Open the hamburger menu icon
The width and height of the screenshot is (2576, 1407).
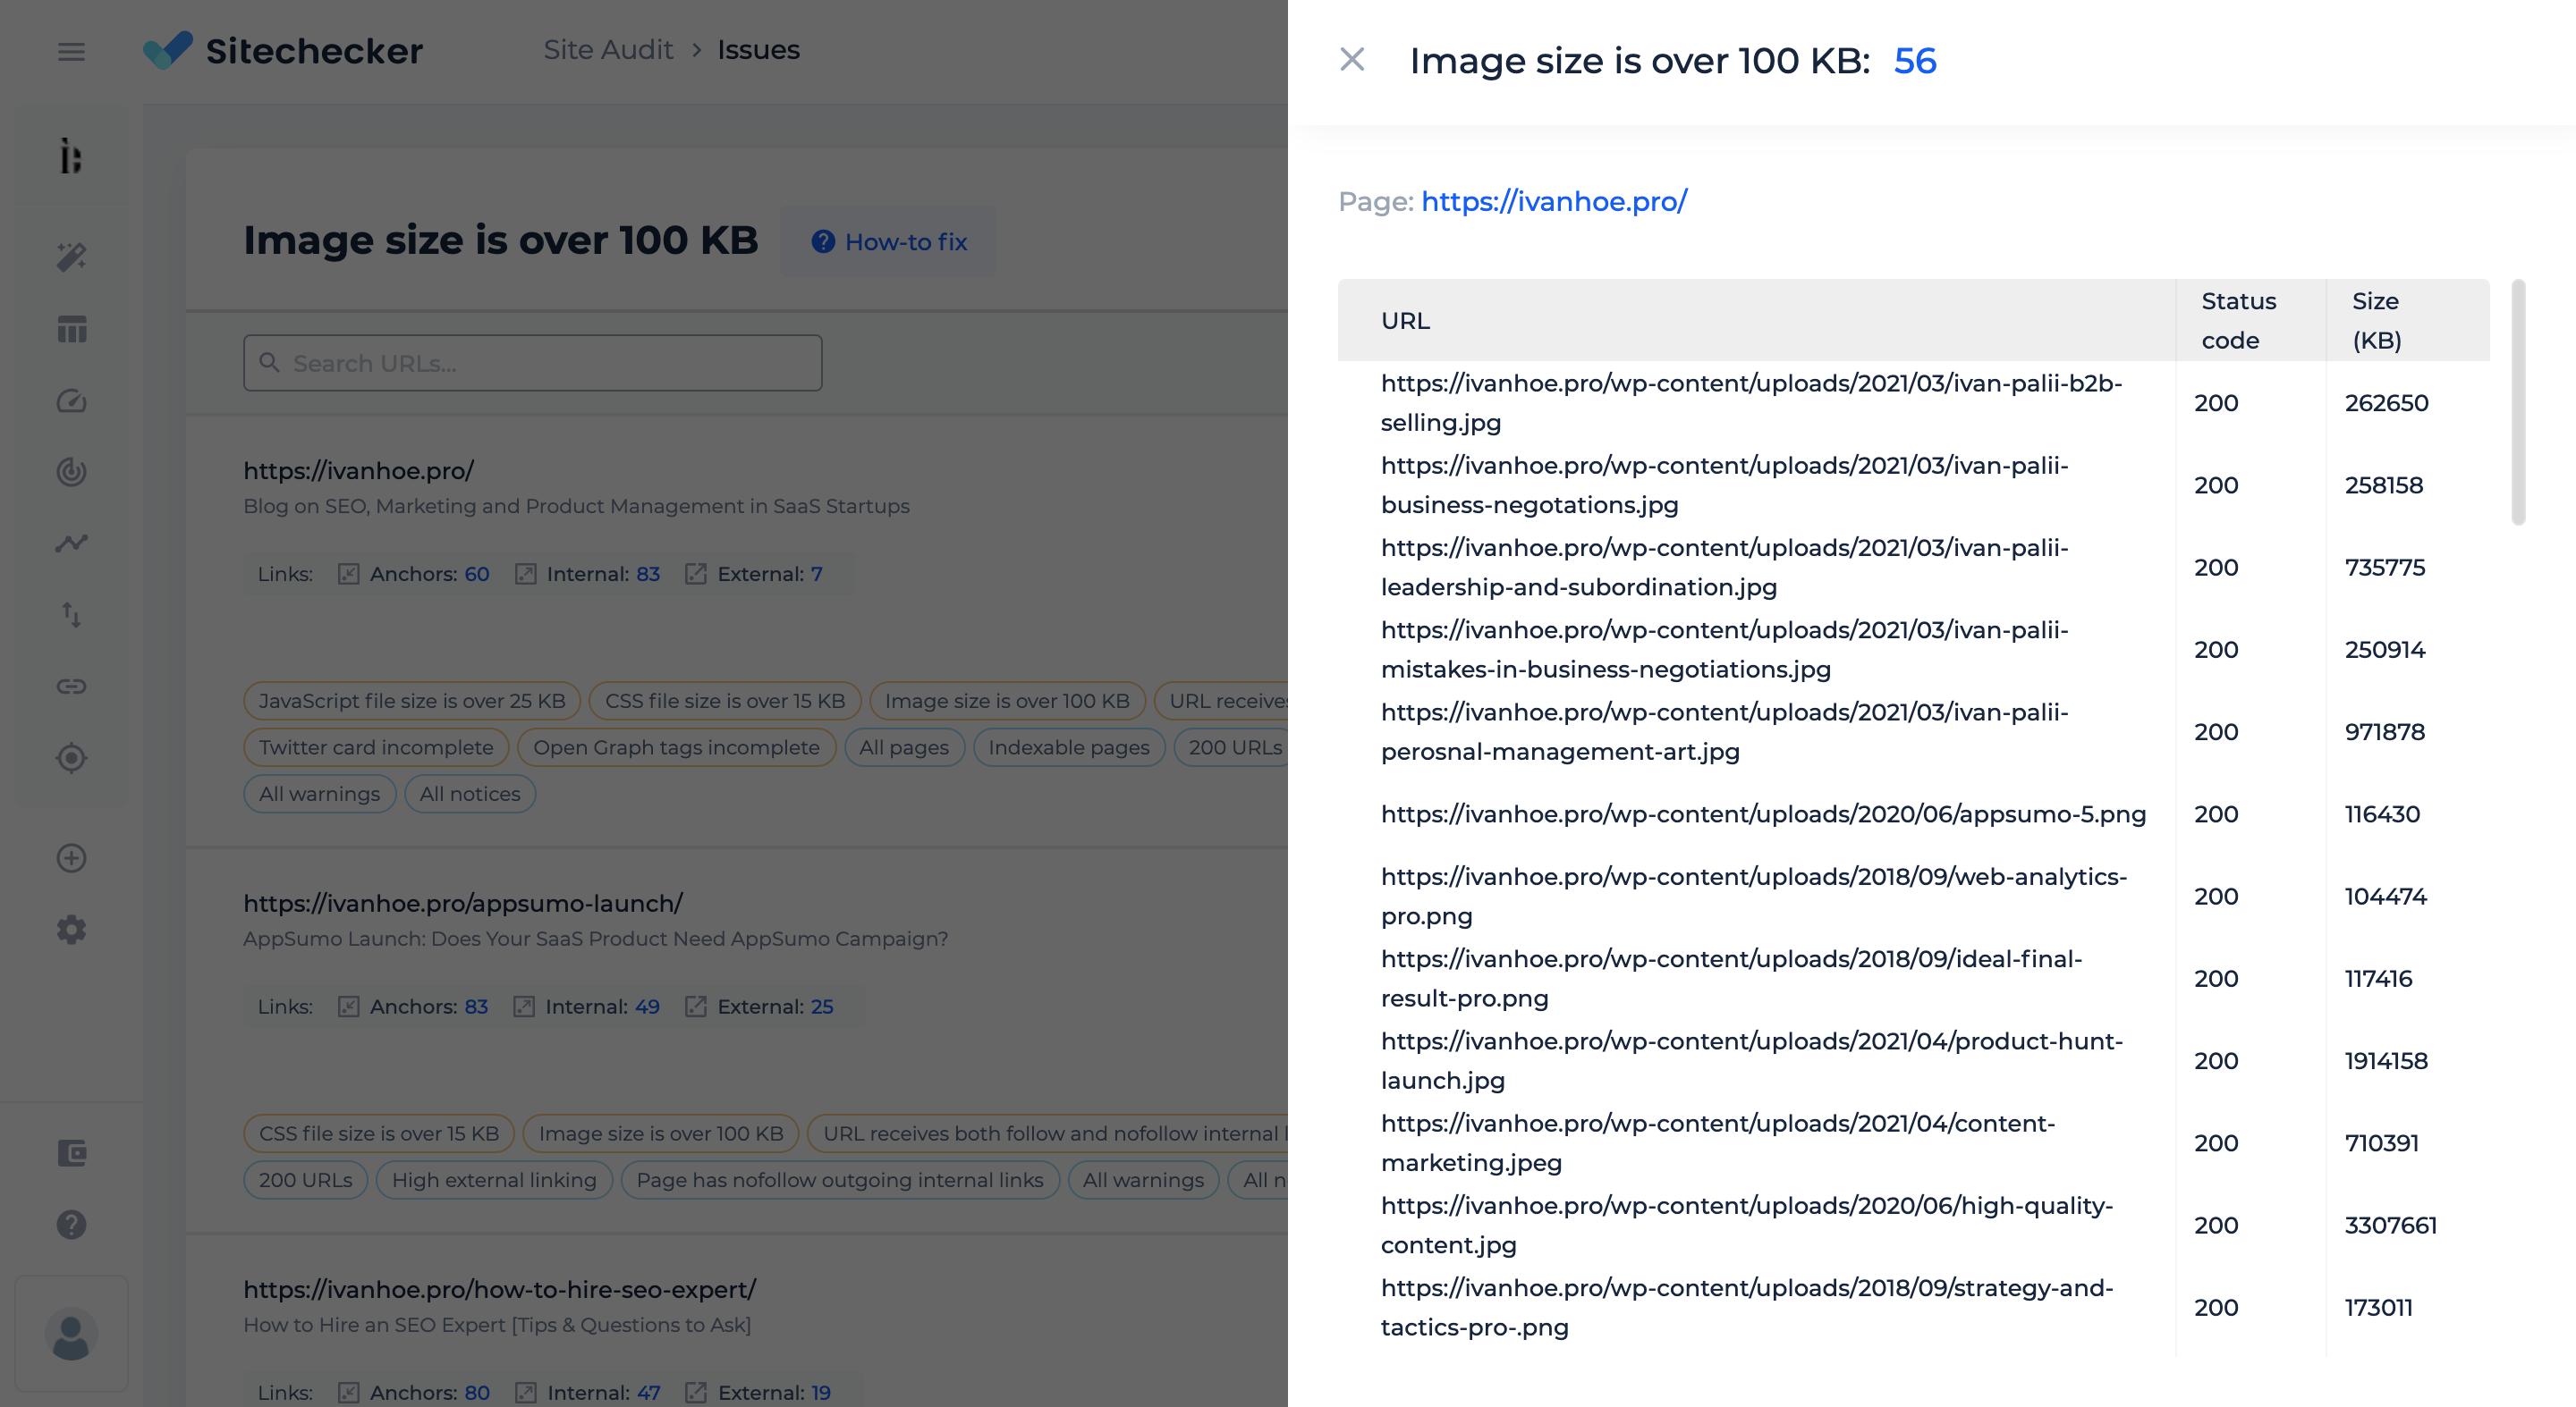71,51
